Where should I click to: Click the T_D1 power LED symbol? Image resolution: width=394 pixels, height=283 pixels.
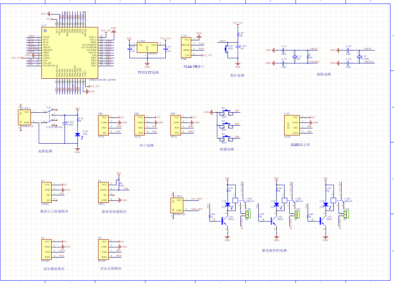tap(77, 134)
